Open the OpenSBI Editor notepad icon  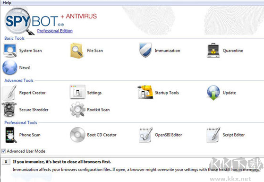click(x=145, y=135)
